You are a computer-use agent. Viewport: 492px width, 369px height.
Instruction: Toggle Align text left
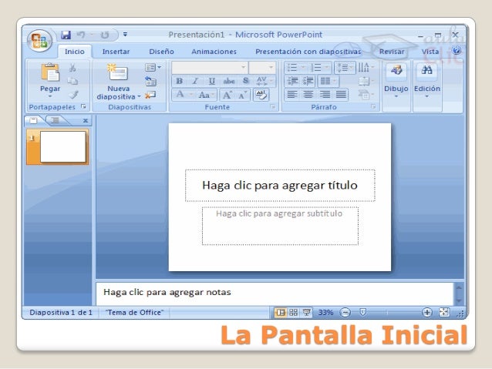(x=292, y=94)
